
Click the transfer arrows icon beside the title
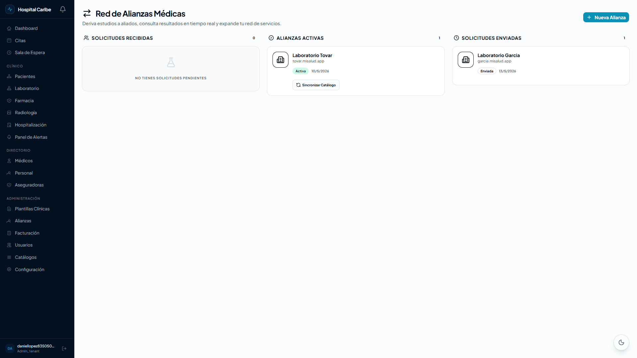87,13
